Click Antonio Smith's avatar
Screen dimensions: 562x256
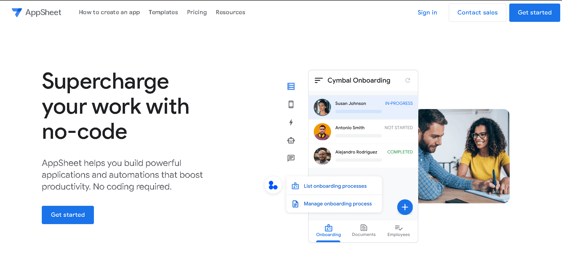point(322,132)
